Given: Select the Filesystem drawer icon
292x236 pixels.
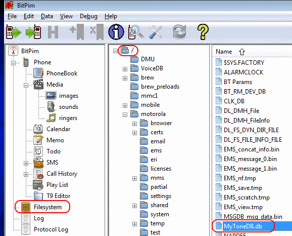Looking at the screenshot, I should coord(26,207).
